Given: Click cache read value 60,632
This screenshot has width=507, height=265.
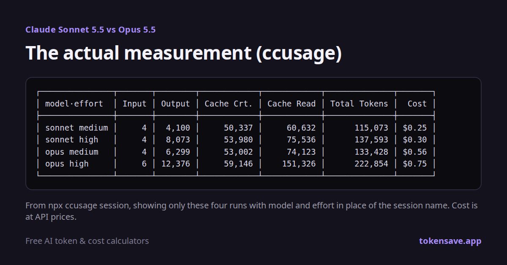Looking at the screenshot, I should (x=301, y=128).
